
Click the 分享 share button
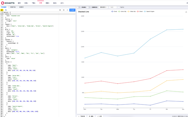coord(100,116)
